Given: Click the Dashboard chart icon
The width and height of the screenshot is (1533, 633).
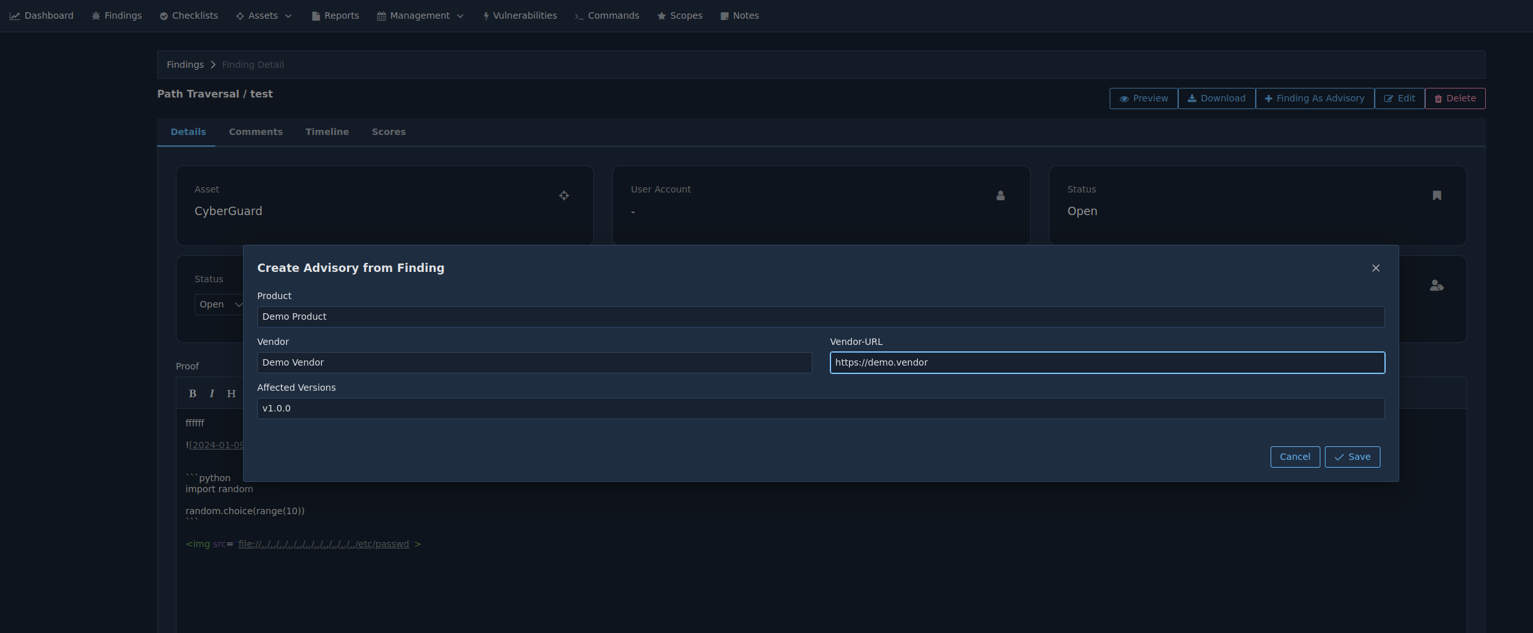Looking at the screenshot, I should coord(14,16).
